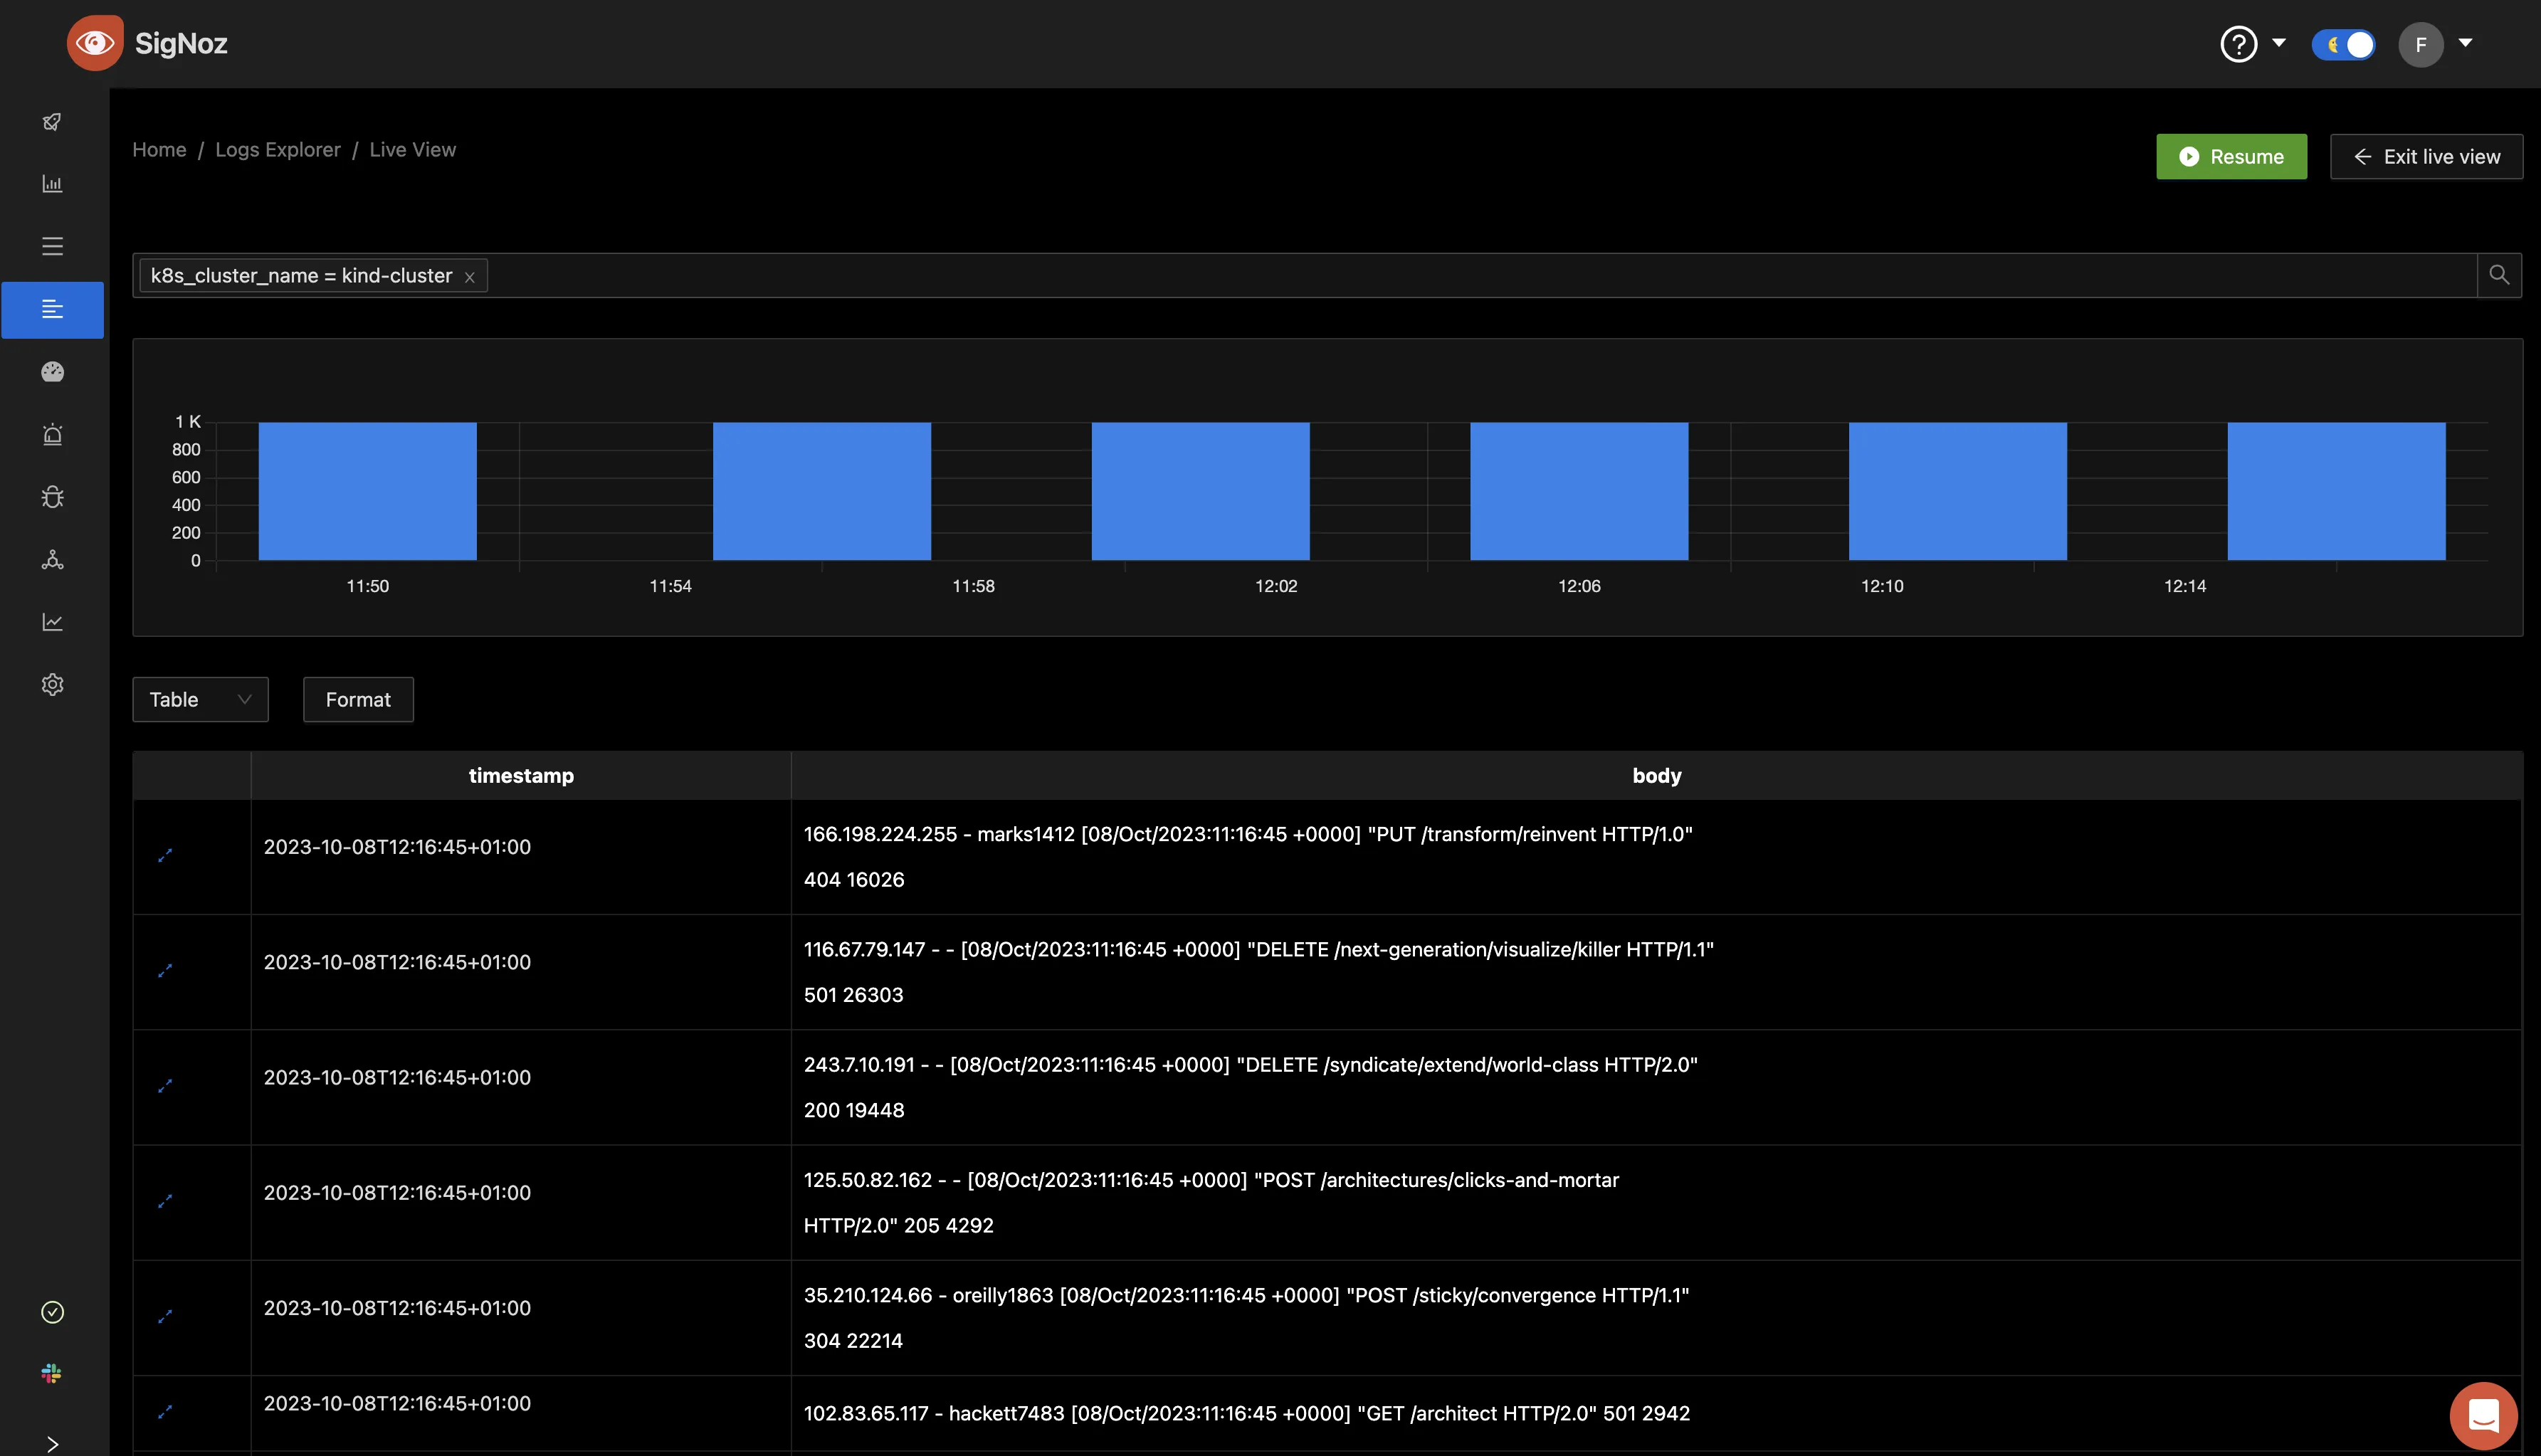This screenshot has height=1456, width=2541.
Task: Open the Alerts siren sidebar icon
Action: point(52,434)
